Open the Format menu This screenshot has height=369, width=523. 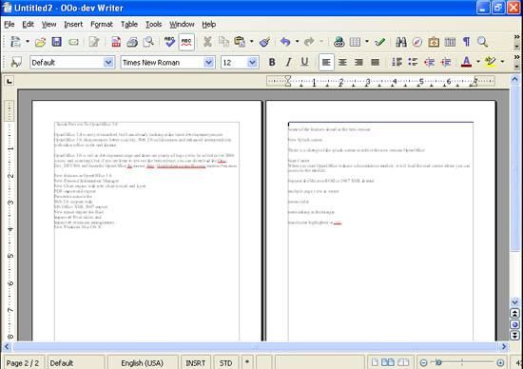pos(102,25)
